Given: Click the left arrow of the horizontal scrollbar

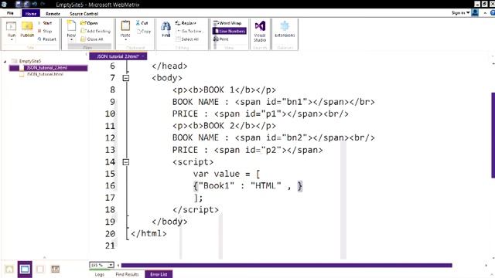Looking at the screenshot, I should tap(118, 266).
